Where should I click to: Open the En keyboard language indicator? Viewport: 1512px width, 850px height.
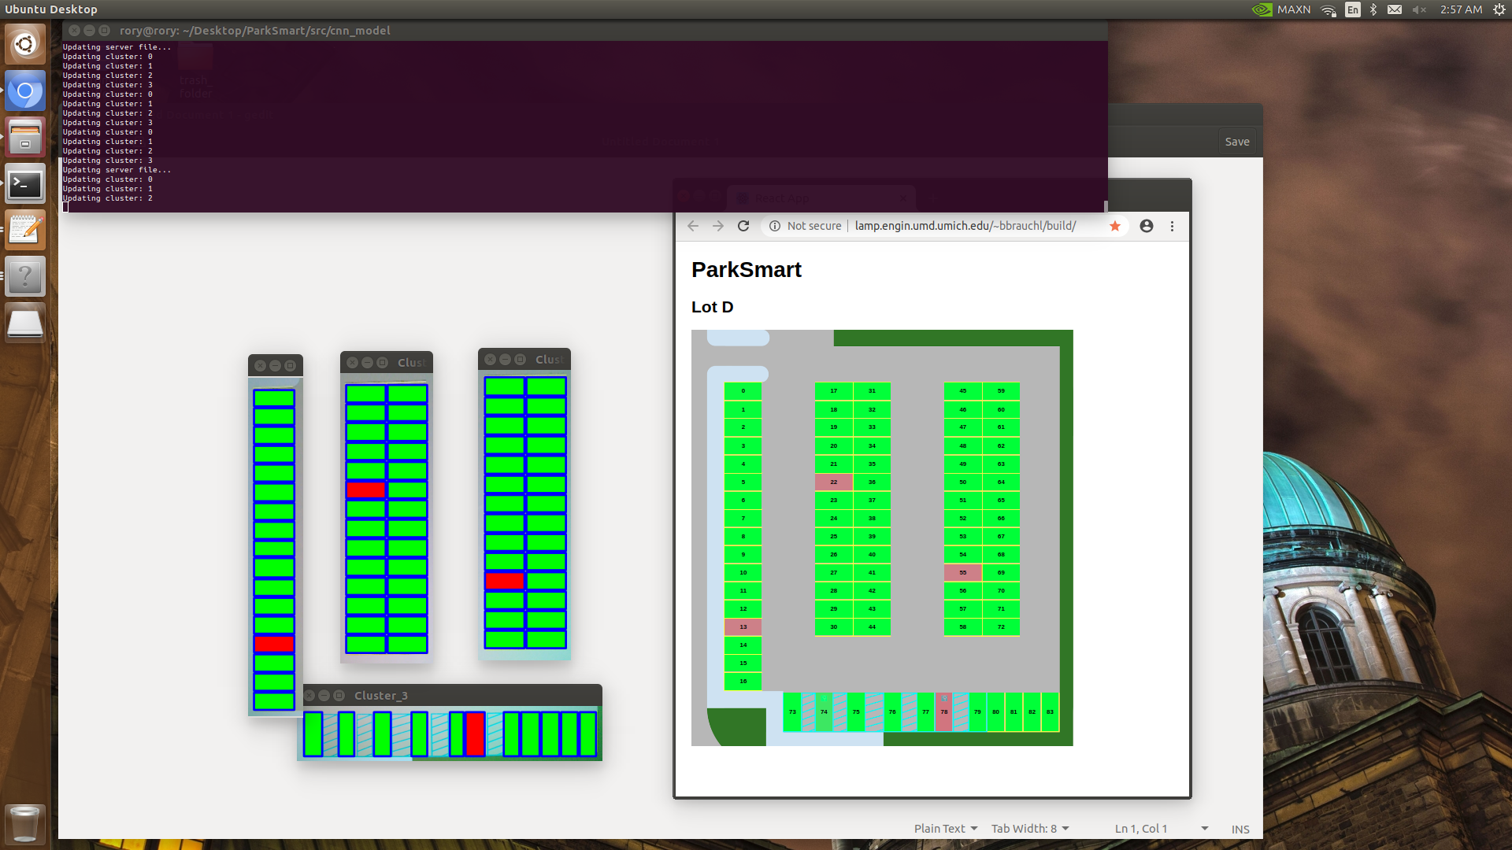click(1353, 9)
